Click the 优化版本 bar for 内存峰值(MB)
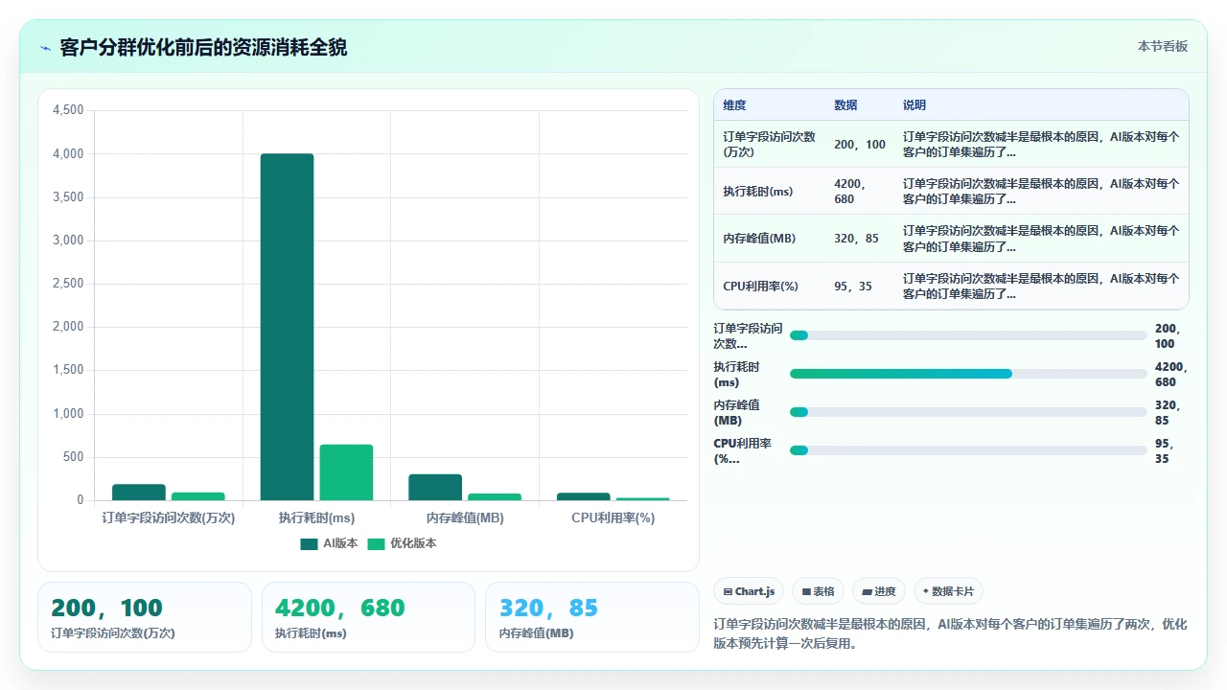Screen dimensions: 1227x690 tap(495, 496)
